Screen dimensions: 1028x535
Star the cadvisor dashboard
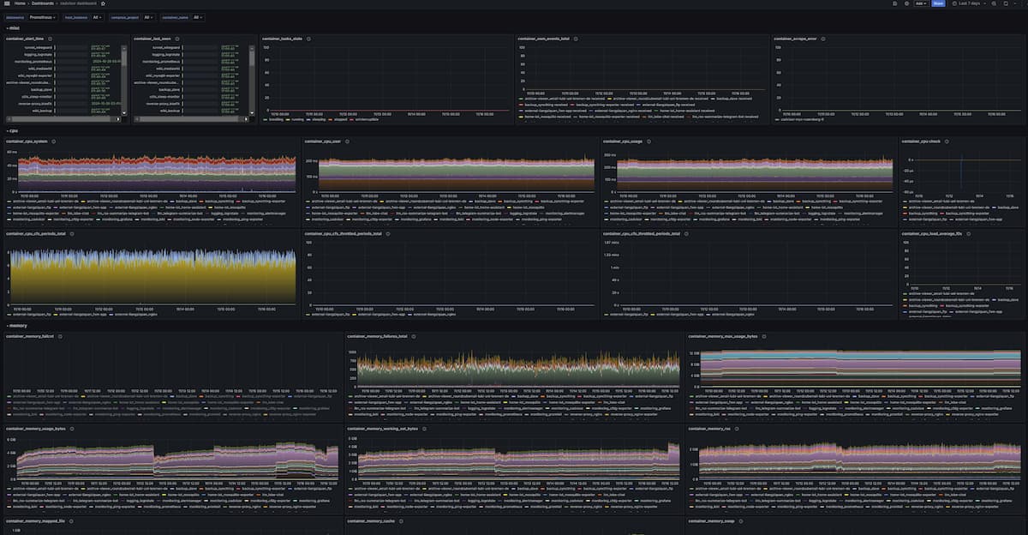[x=104, y=3]
